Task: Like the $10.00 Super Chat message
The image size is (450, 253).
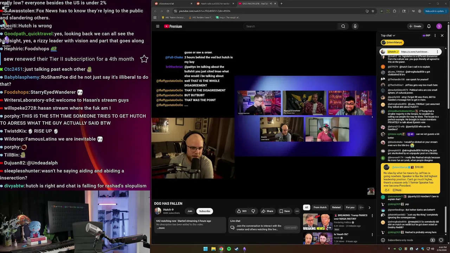Action: tap(387, 190)
